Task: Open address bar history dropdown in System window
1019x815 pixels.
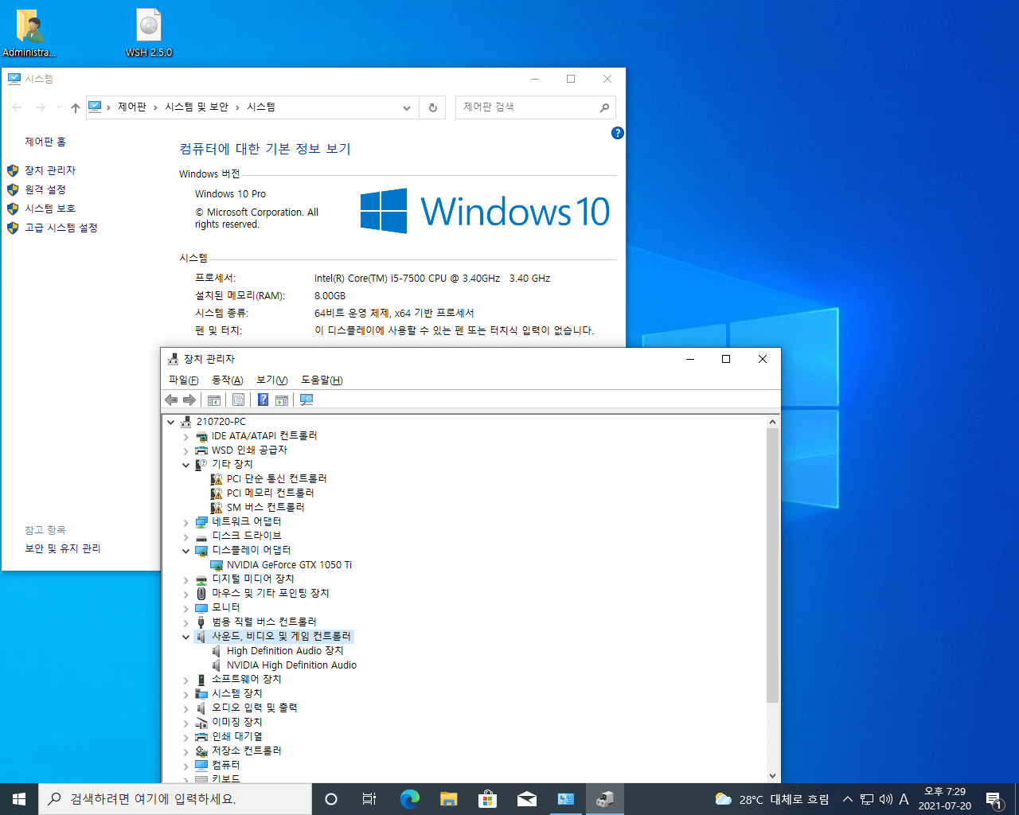Action: click(407, 107)
